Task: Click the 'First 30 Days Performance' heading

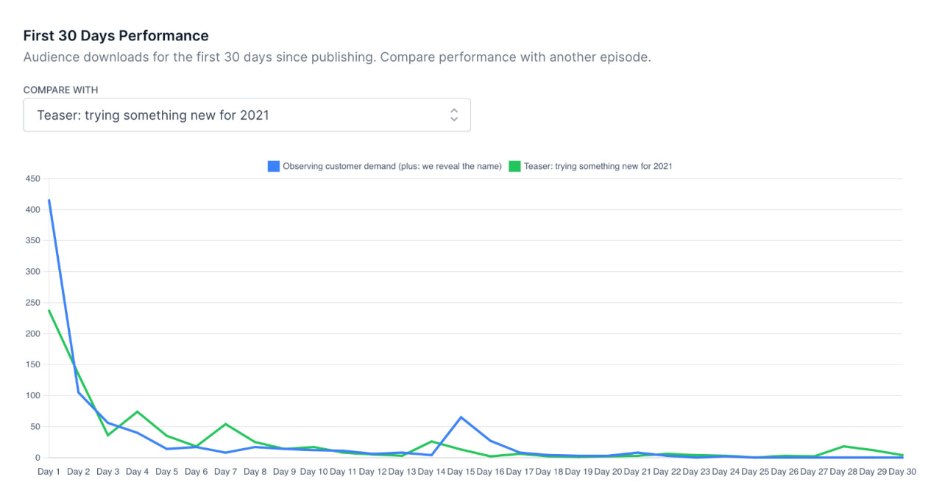Action: click(116, 35)
